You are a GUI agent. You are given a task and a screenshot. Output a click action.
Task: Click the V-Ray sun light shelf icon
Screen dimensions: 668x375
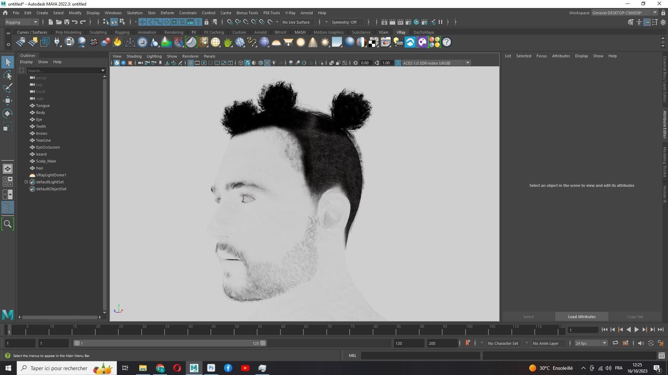pos(325,42)
